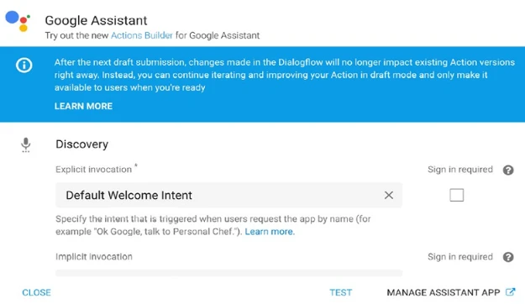Click the info icon in blue banner

24,65
